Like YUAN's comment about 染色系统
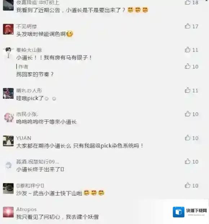The width and height of the screenshot is (209, 224). (187, 138)
